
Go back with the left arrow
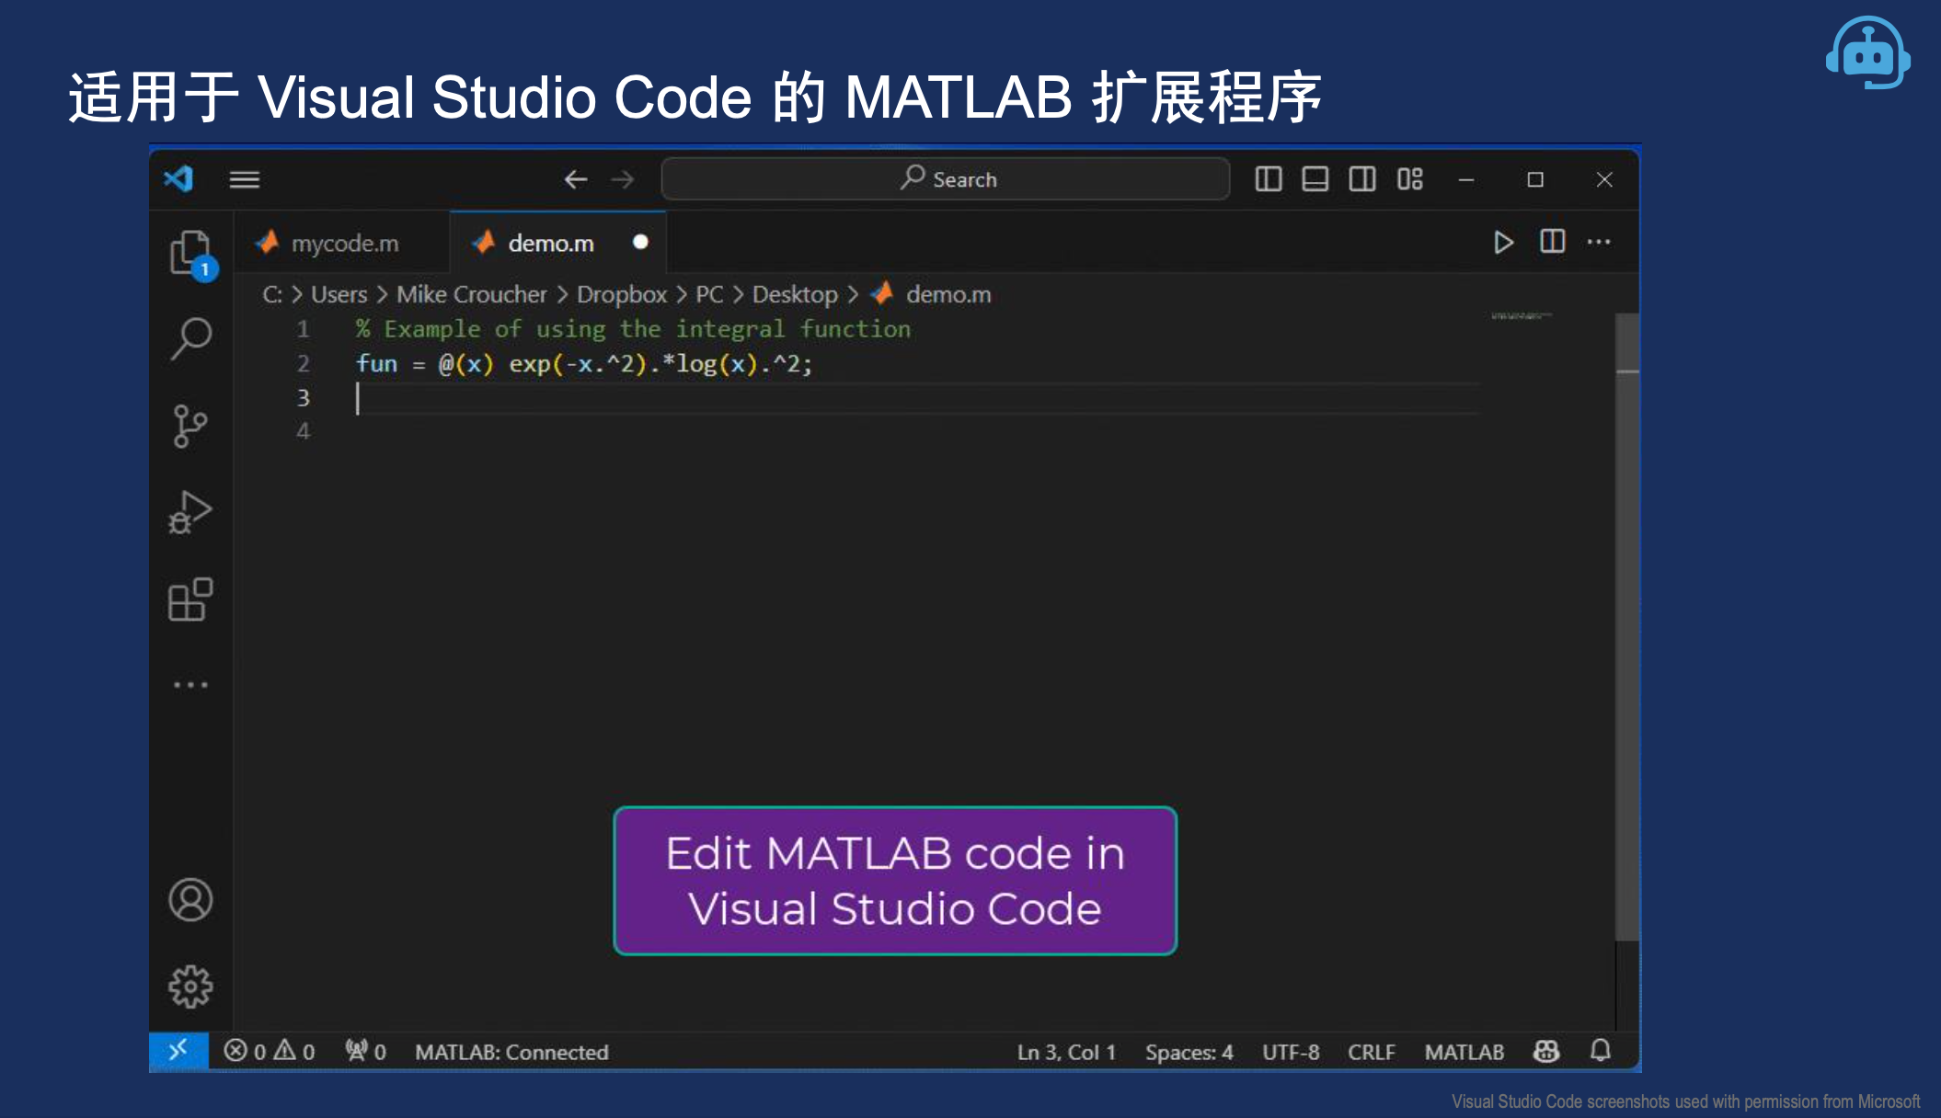click(576, 179)
